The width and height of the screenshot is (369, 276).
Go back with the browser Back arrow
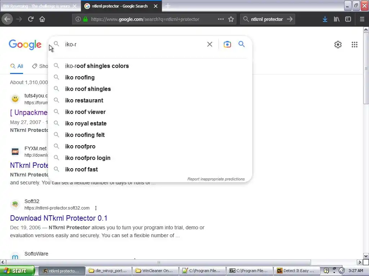tap(7, 19)
